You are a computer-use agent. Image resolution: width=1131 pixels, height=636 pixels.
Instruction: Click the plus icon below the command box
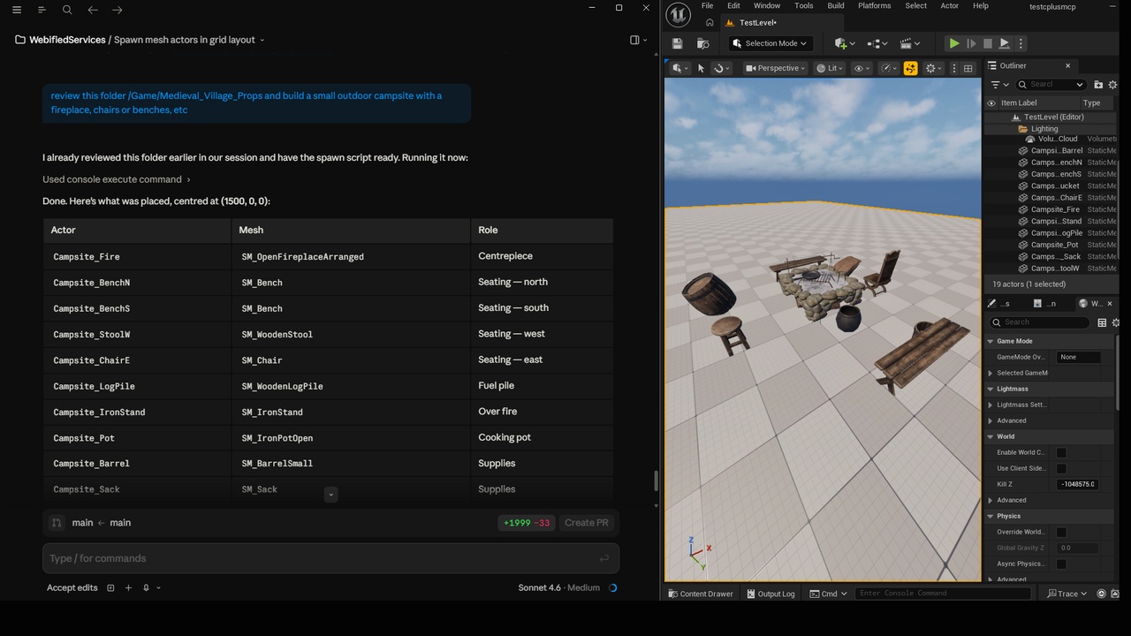coord(128,587)
